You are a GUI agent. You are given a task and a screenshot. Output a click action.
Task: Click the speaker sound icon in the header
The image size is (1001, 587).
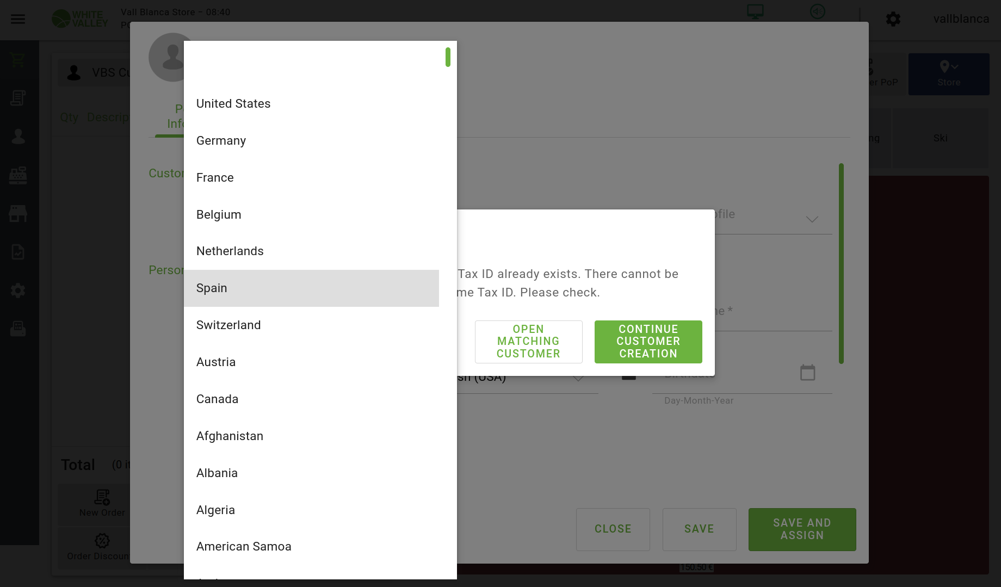(x=818, y=11)
